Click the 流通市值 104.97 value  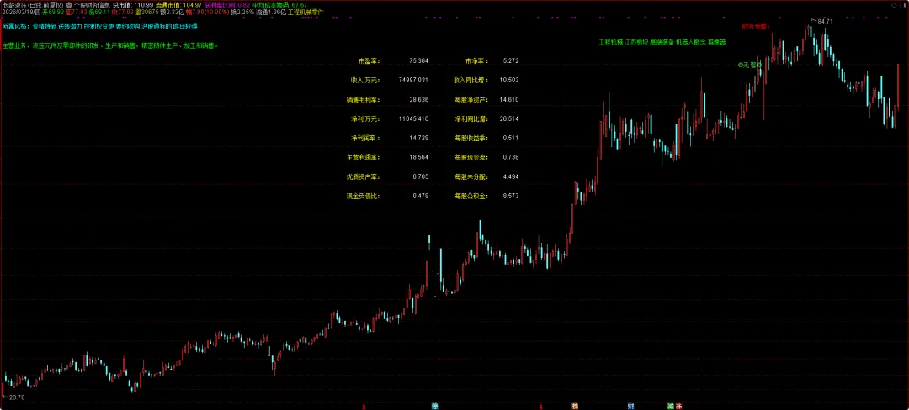[178, 5]
